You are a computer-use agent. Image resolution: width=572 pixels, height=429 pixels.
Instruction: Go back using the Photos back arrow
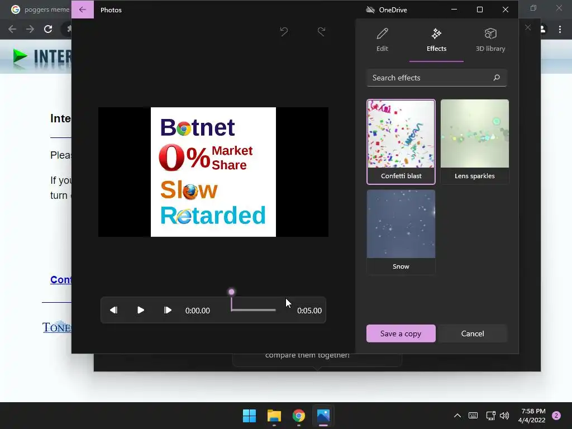83,10
